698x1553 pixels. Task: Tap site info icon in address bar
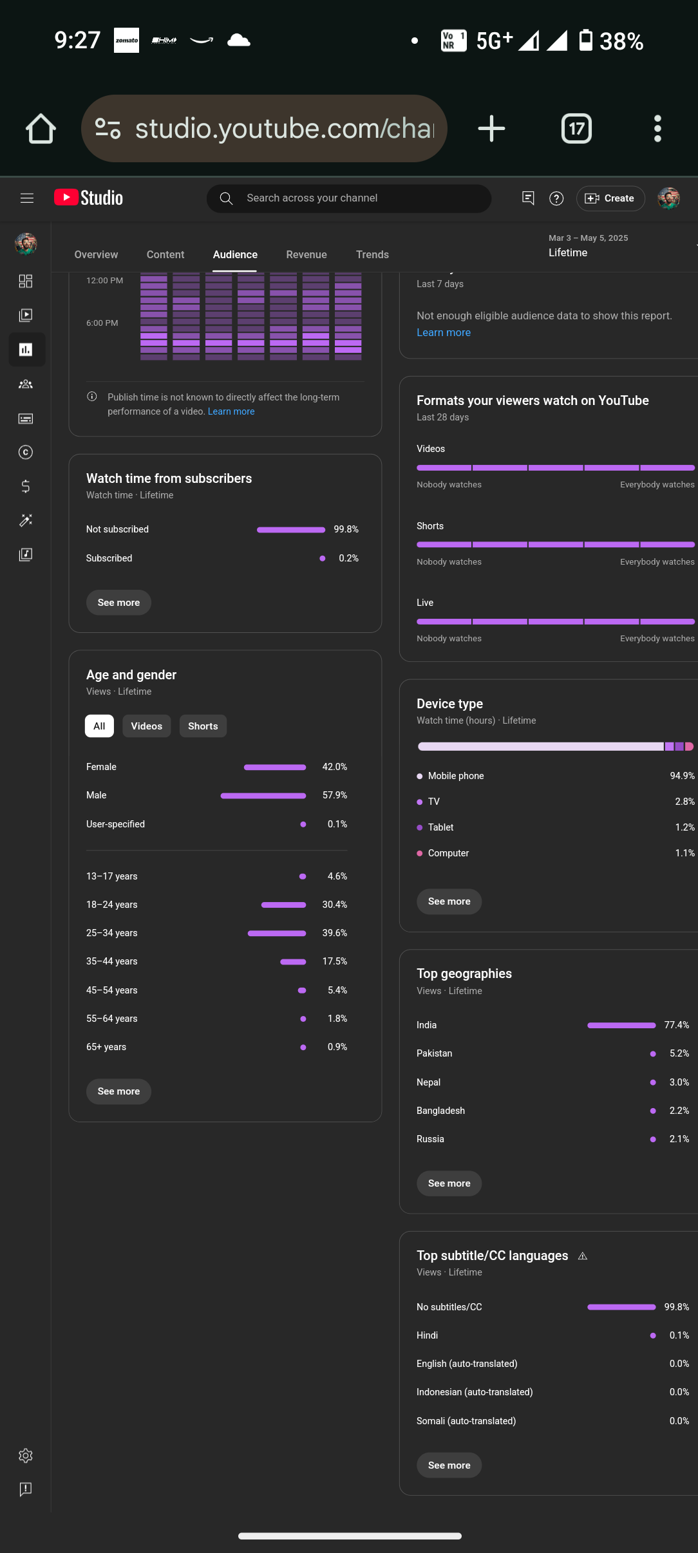tap(108, 129)
